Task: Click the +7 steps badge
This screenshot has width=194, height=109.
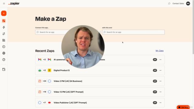Action: (x=45, y=103)
